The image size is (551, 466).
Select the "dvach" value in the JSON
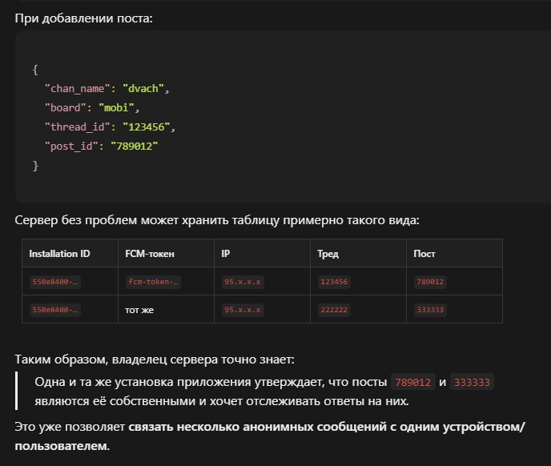click(x=143, y=89)
